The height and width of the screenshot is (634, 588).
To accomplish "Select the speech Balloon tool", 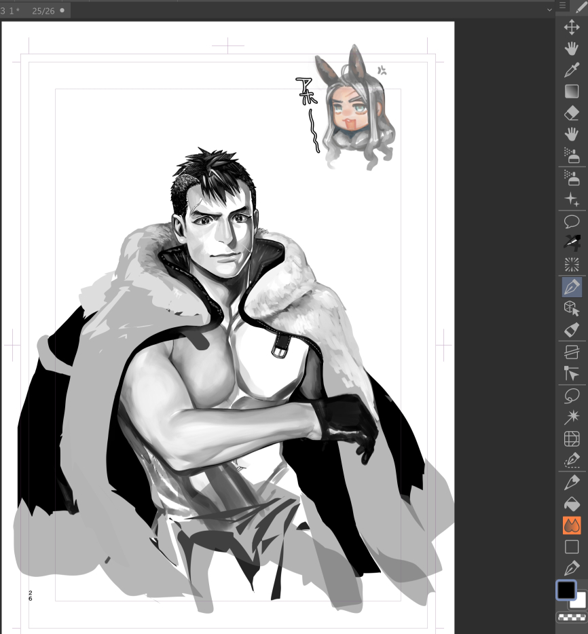I will pos(572,221).
